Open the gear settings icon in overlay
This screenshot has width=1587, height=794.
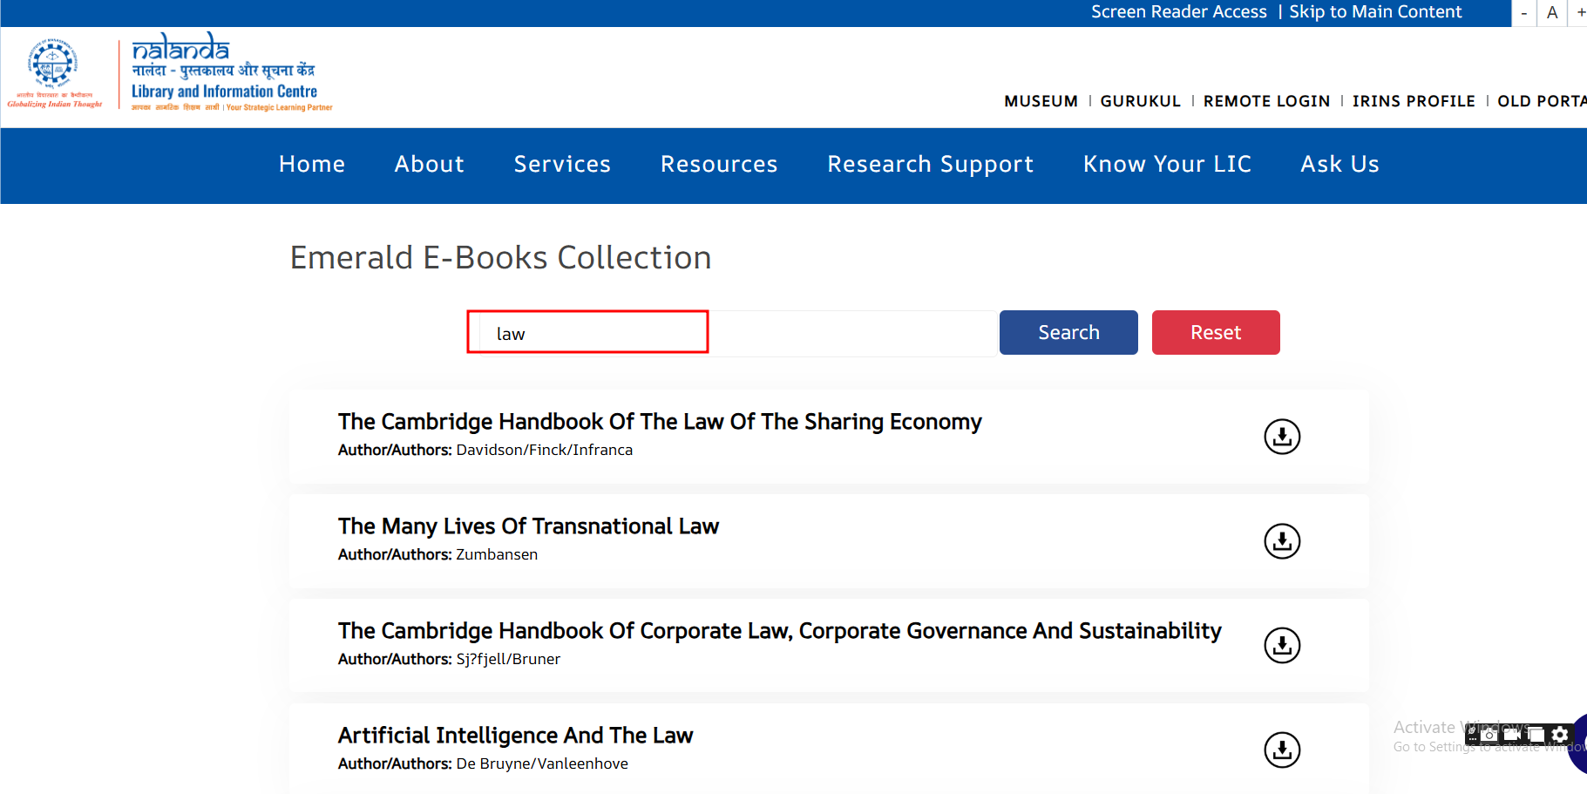point(1560,735)
